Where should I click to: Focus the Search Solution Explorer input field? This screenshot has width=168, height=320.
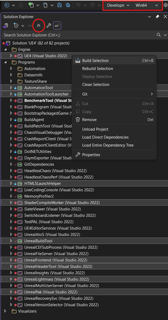click(x=79, y=35)
